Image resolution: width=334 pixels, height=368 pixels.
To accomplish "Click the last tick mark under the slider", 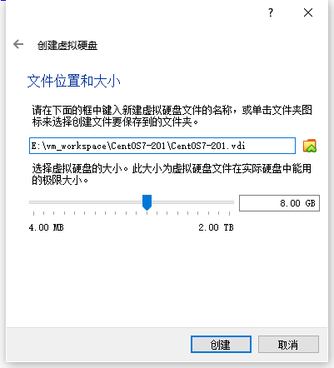I will 229,213.
